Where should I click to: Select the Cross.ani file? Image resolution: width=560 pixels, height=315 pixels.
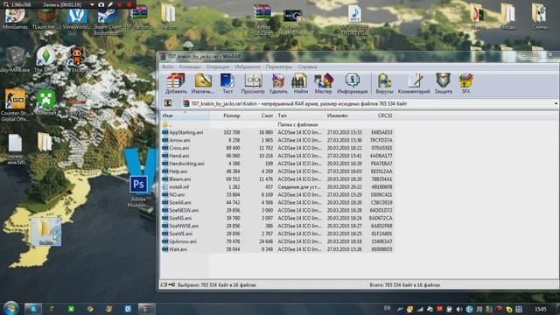click(x=276, y=148)
